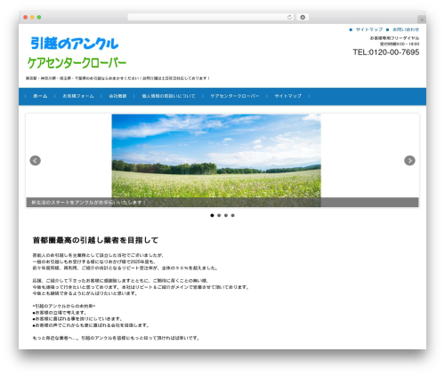Open サイトマップ in the blue navigation bar
The width and height of the screenshot is (445, 376).
click(287, 96)
